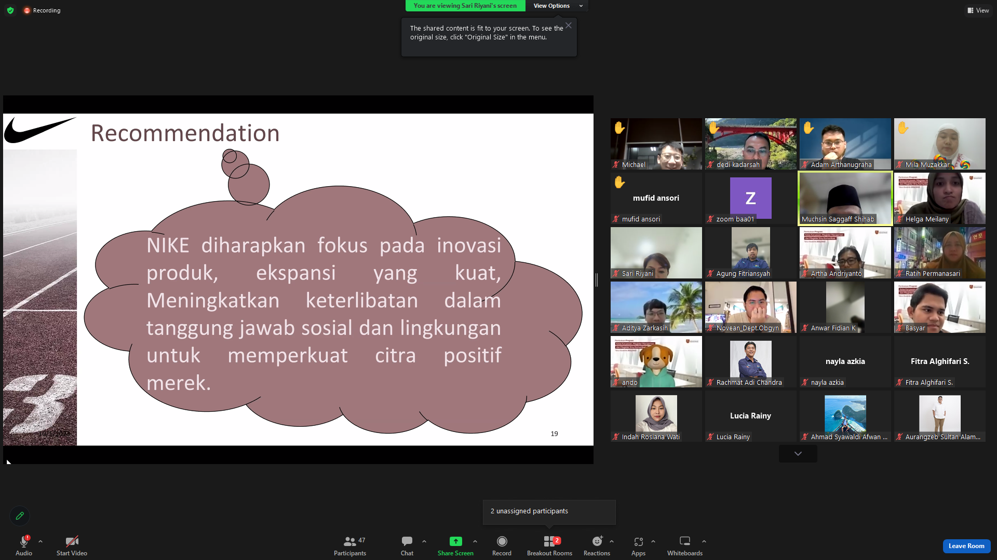Select Novean_Dept.Obgyn's video tile
Screen dimensions: 997x560
tap(751, 307)
